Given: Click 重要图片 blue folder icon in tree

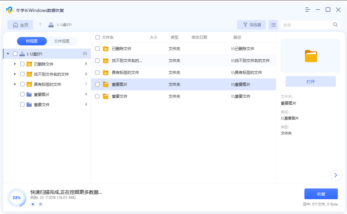Looking at the screenshot, I should click(x=29, y=94).
